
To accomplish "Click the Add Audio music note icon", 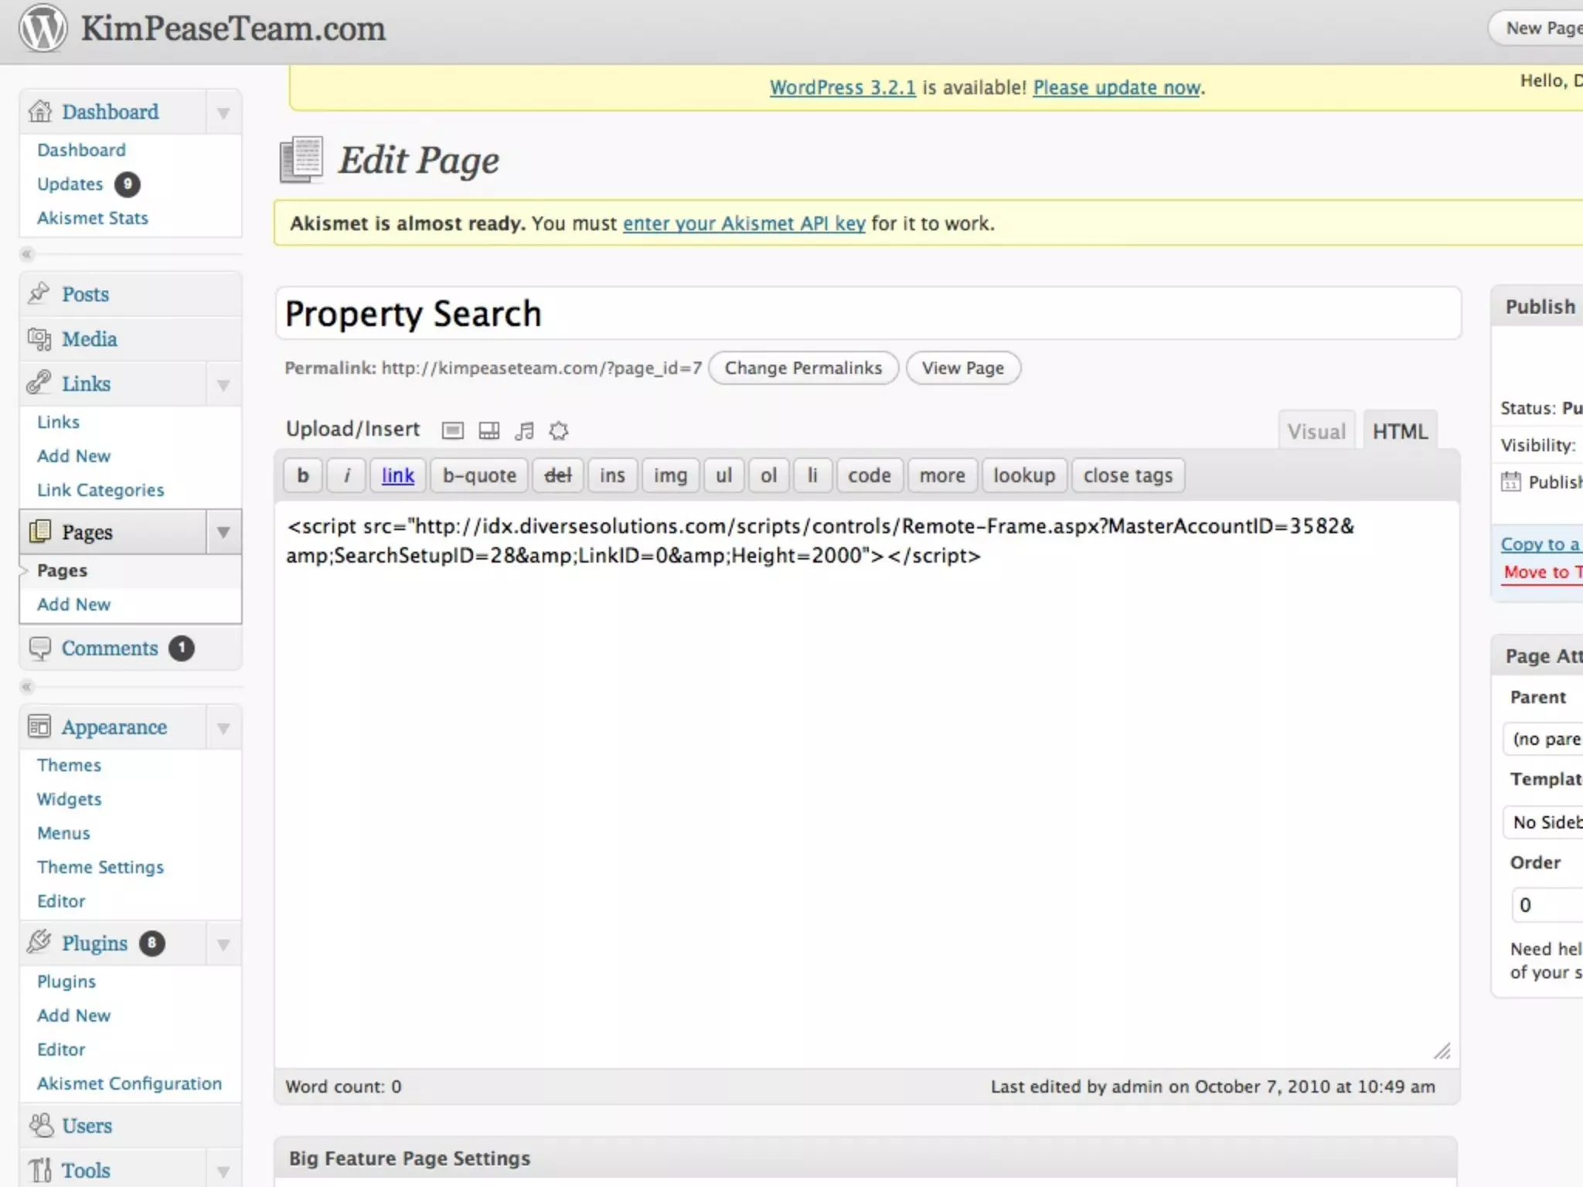I will pyautogui.click(x=524, y=430).
